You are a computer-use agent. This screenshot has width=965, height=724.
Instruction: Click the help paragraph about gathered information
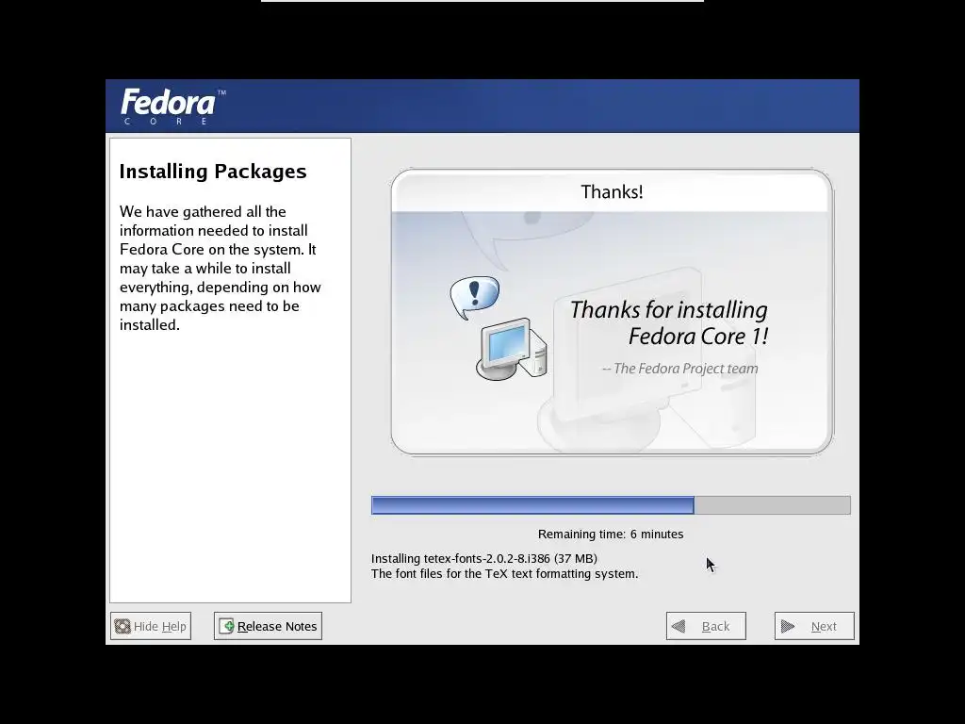[x=221, y=268]
